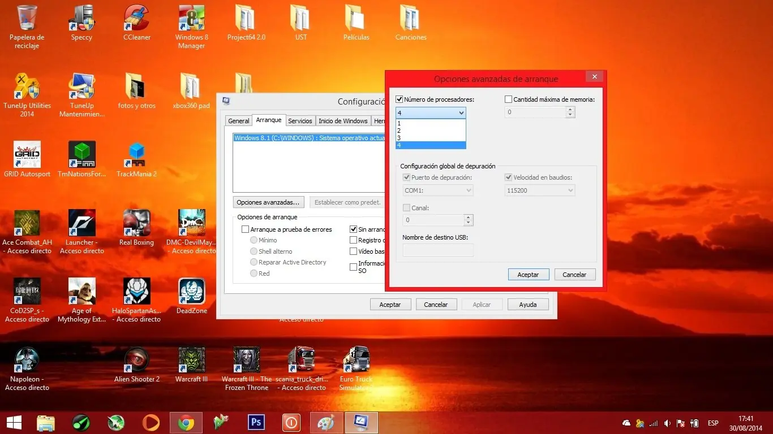The image size is (773, 434).
Task: Click the volume icon in system tray
Action: coord(668,423)
